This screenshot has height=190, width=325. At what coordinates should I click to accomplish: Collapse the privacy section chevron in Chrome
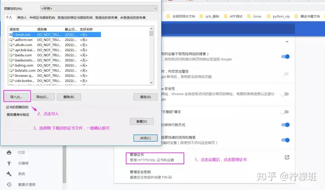[x=287, y=42]
